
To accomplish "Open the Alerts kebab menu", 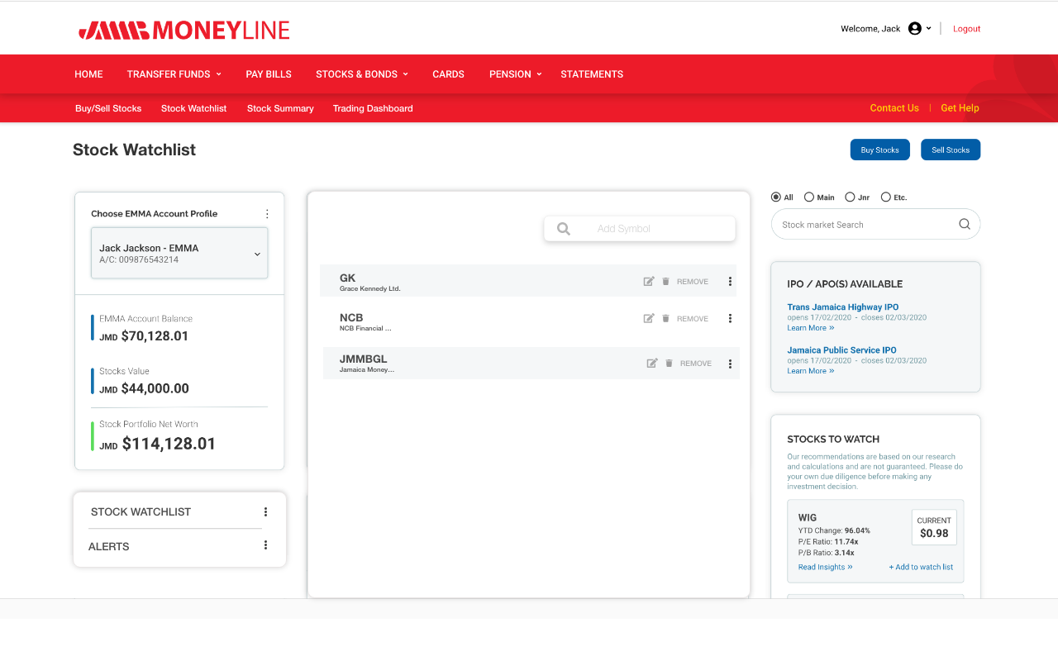I will pyautogui.click(x=265, y=544).
